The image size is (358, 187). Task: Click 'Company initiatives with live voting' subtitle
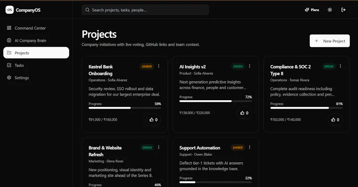tap(141, 45)
